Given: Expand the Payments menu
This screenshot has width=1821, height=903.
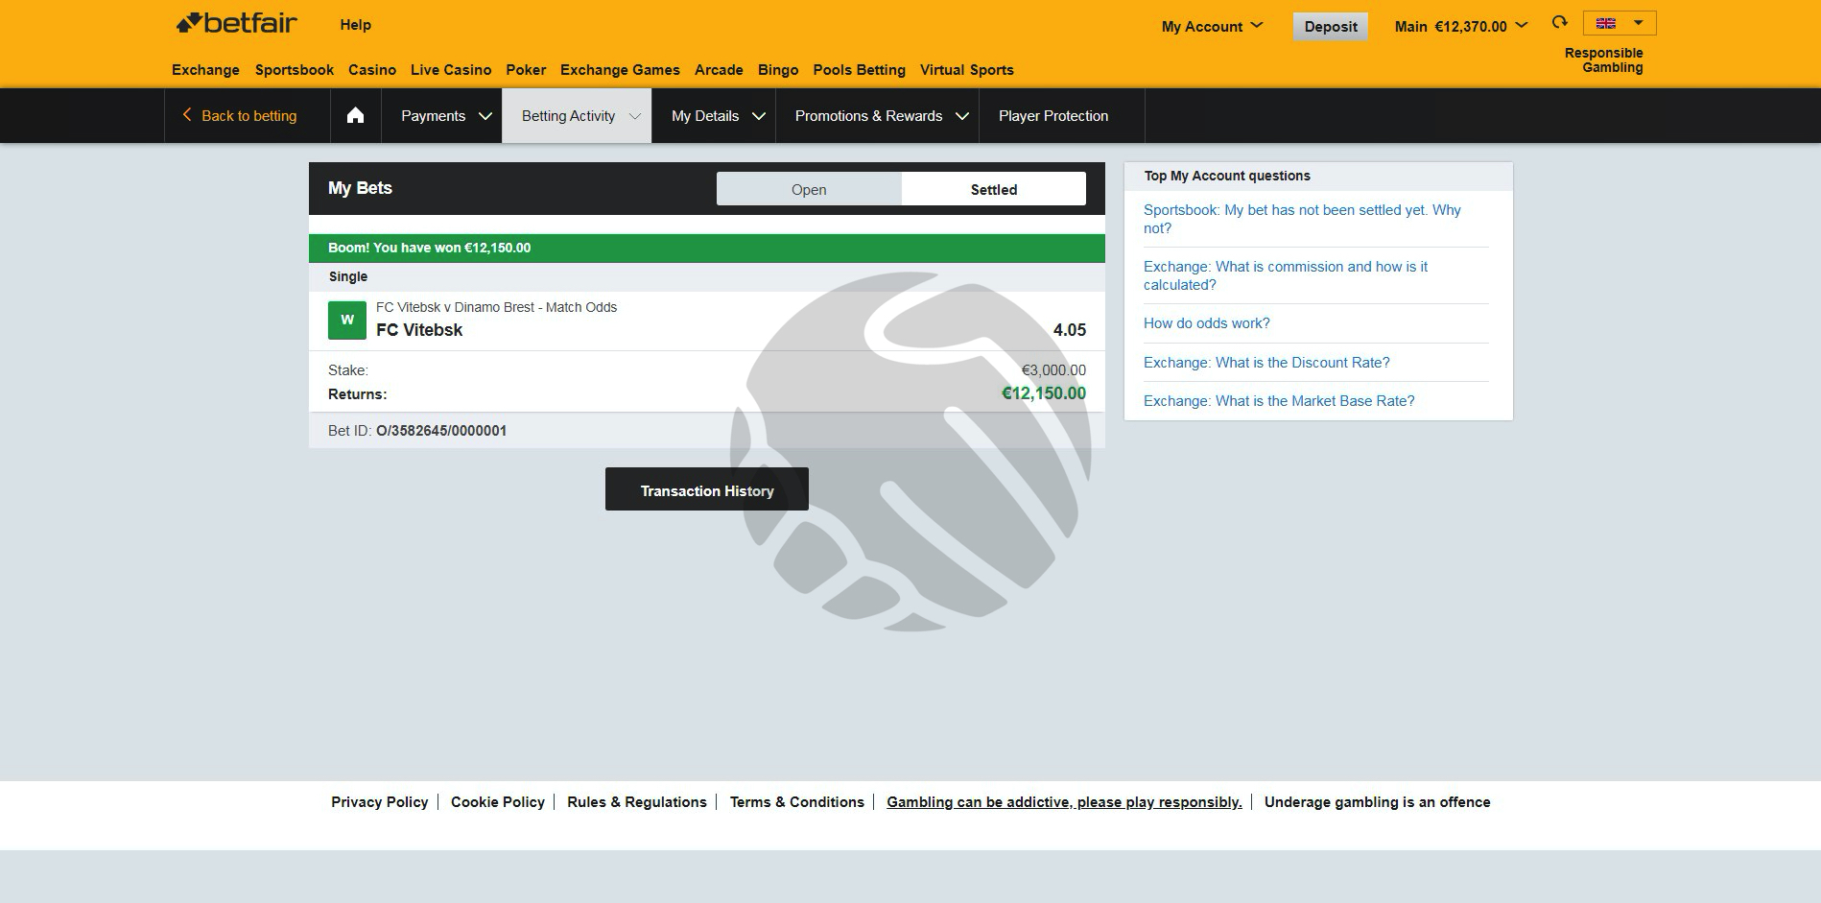Looking at the screenshot, I should [x=441, y=116].
